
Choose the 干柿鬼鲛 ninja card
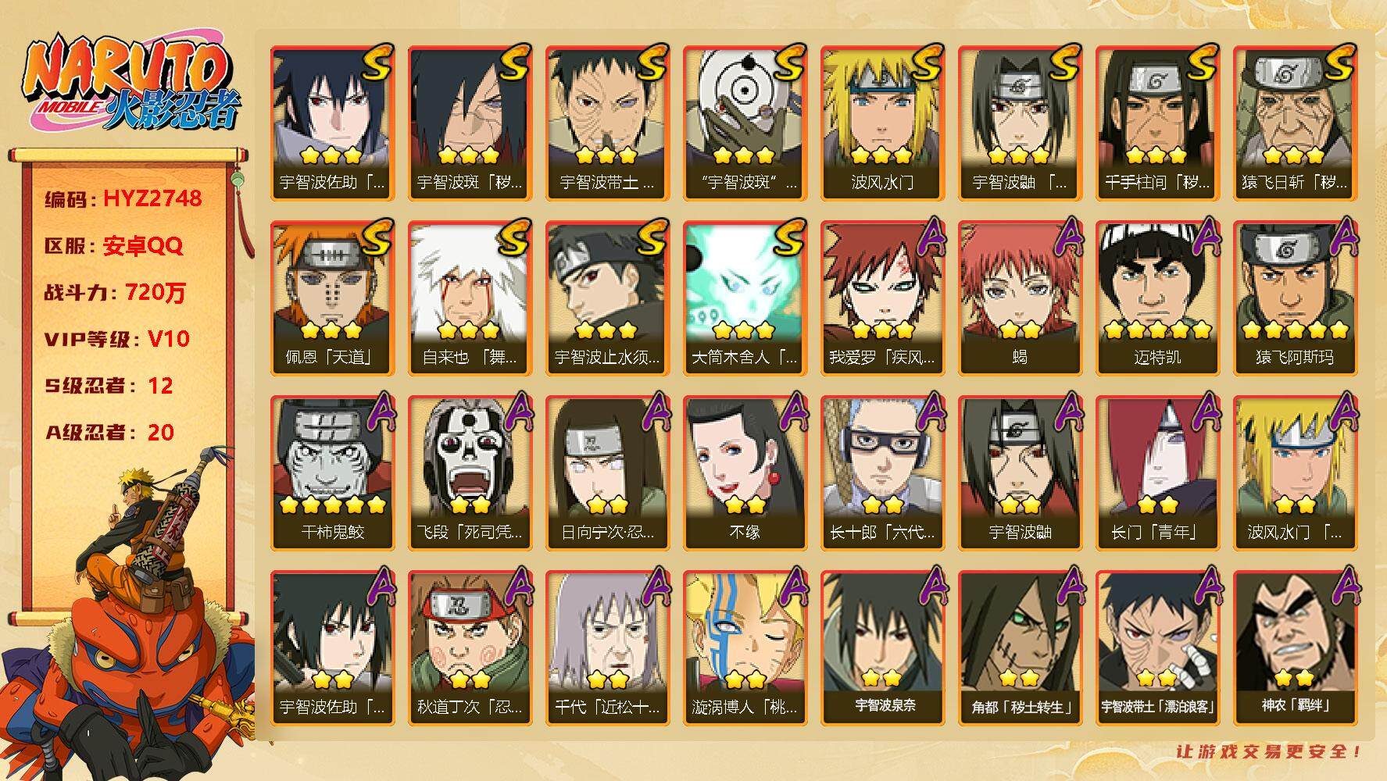(332, 473)
